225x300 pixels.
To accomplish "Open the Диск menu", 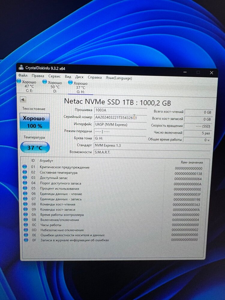I will click(79, 77).
